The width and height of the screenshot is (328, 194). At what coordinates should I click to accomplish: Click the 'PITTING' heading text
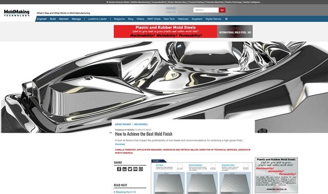pyautogui.click(x=159, y=165)
